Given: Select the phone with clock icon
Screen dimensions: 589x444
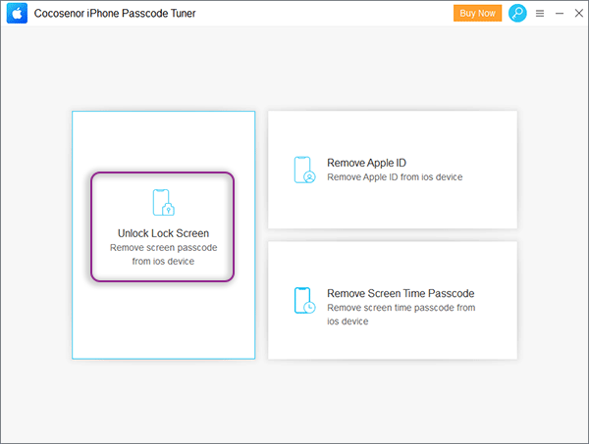Looking at the screenshot, I should (304, 300).
